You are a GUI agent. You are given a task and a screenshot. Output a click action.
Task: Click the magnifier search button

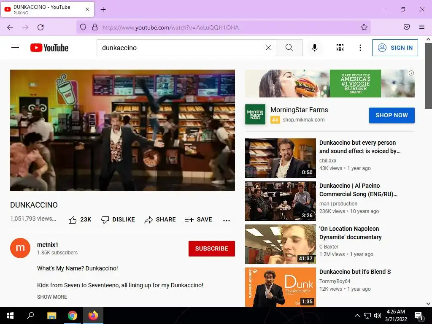tap(289, 48)
